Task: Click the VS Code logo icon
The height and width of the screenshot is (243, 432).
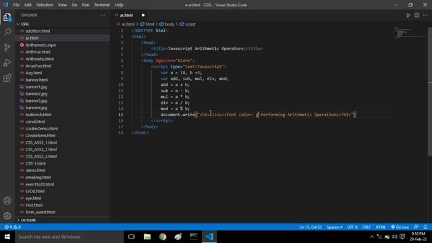Action: pyautogui.click(x=5, y=5)
